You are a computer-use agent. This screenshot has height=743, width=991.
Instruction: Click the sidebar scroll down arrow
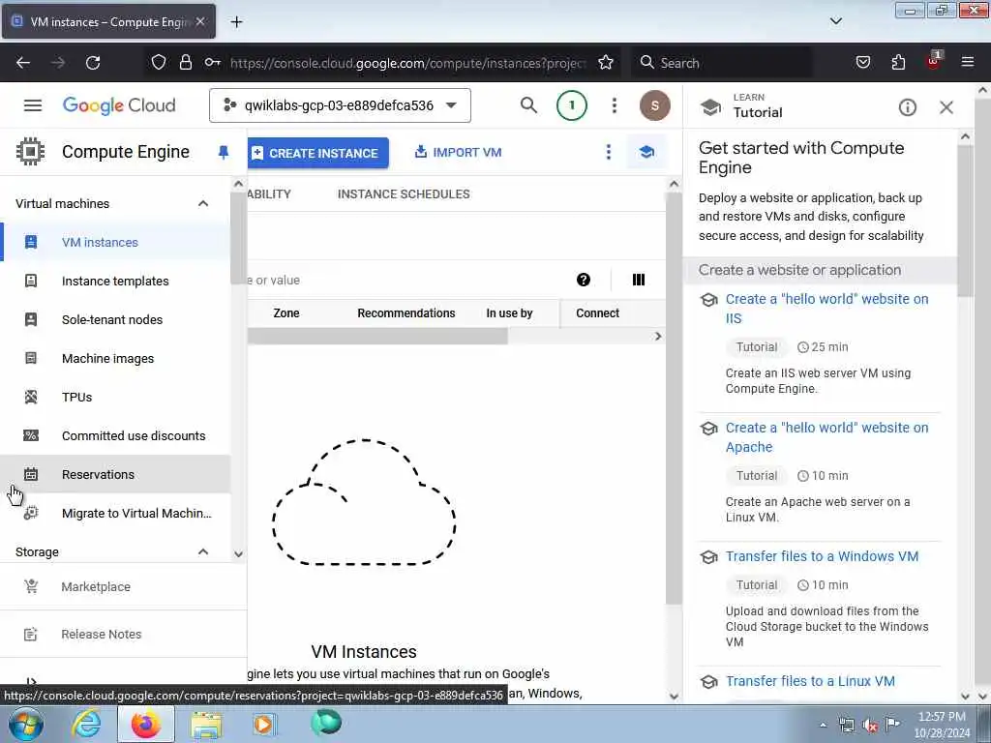tap(238, 554)
